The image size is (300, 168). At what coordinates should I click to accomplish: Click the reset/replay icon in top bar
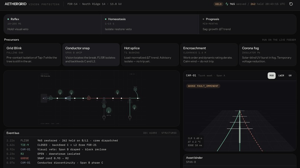(291, 4)
